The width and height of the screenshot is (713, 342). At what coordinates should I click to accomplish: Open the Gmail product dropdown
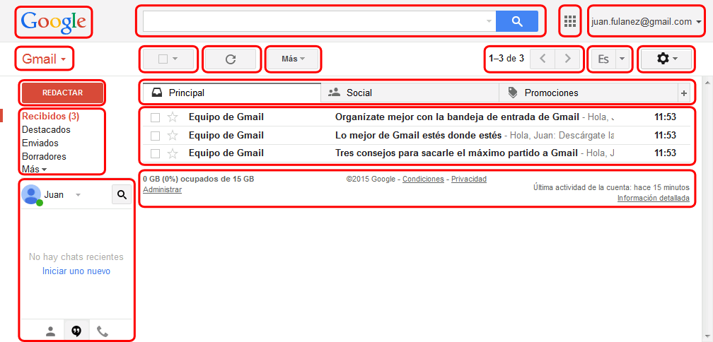pyautogui.click(x=44, y=59)
